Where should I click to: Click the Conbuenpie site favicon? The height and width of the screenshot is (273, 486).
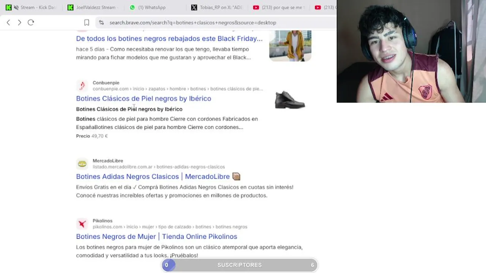[82, 86]
